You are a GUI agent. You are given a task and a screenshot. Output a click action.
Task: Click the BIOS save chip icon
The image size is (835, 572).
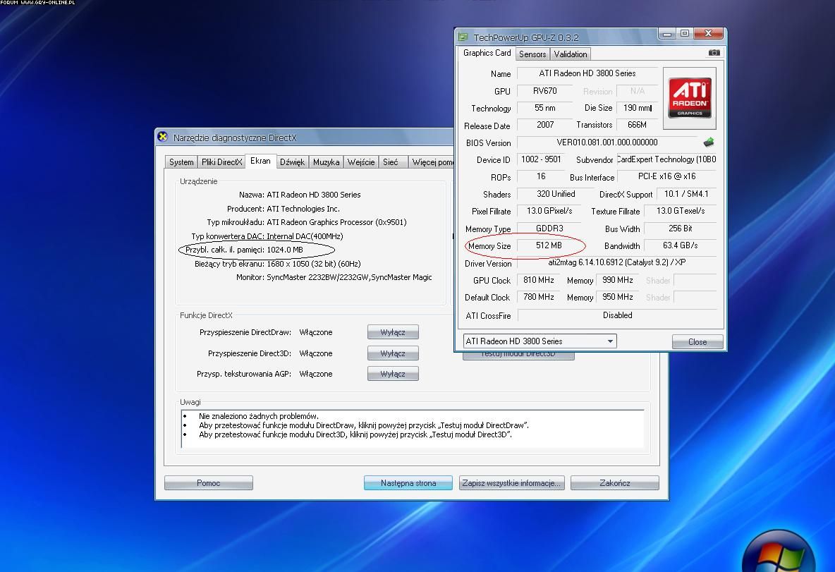708,142
